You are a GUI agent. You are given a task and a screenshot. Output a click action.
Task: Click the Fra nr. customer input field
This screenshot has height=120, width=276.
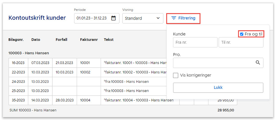pyautogui.click(x=195, y=42)
